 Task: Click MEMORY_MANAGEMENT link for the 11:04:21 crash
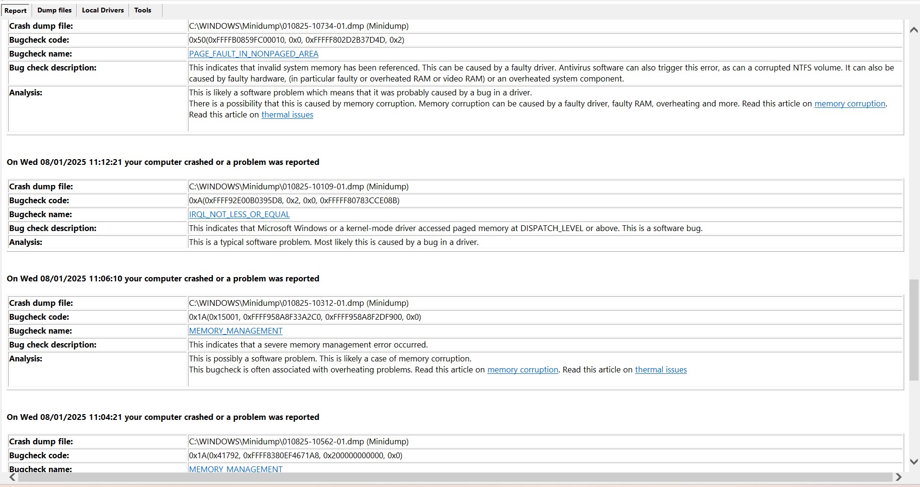coord(236,469)
